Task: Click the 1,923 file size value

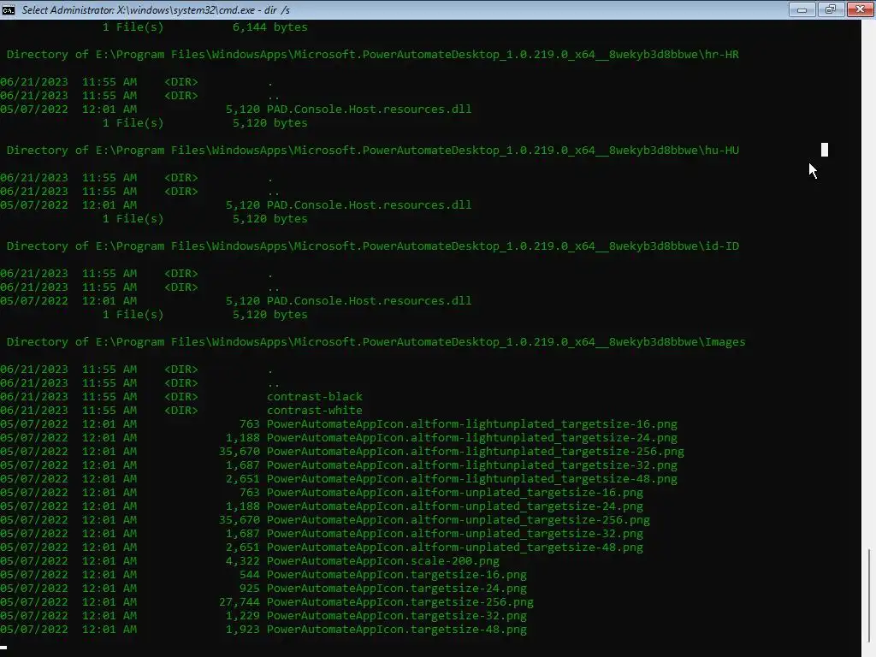Action: [x=242, y=629]
